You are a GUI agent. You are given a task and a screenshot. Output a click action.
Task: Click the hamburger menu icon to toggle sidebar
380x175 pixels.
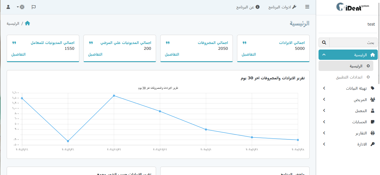pos(307,7)
